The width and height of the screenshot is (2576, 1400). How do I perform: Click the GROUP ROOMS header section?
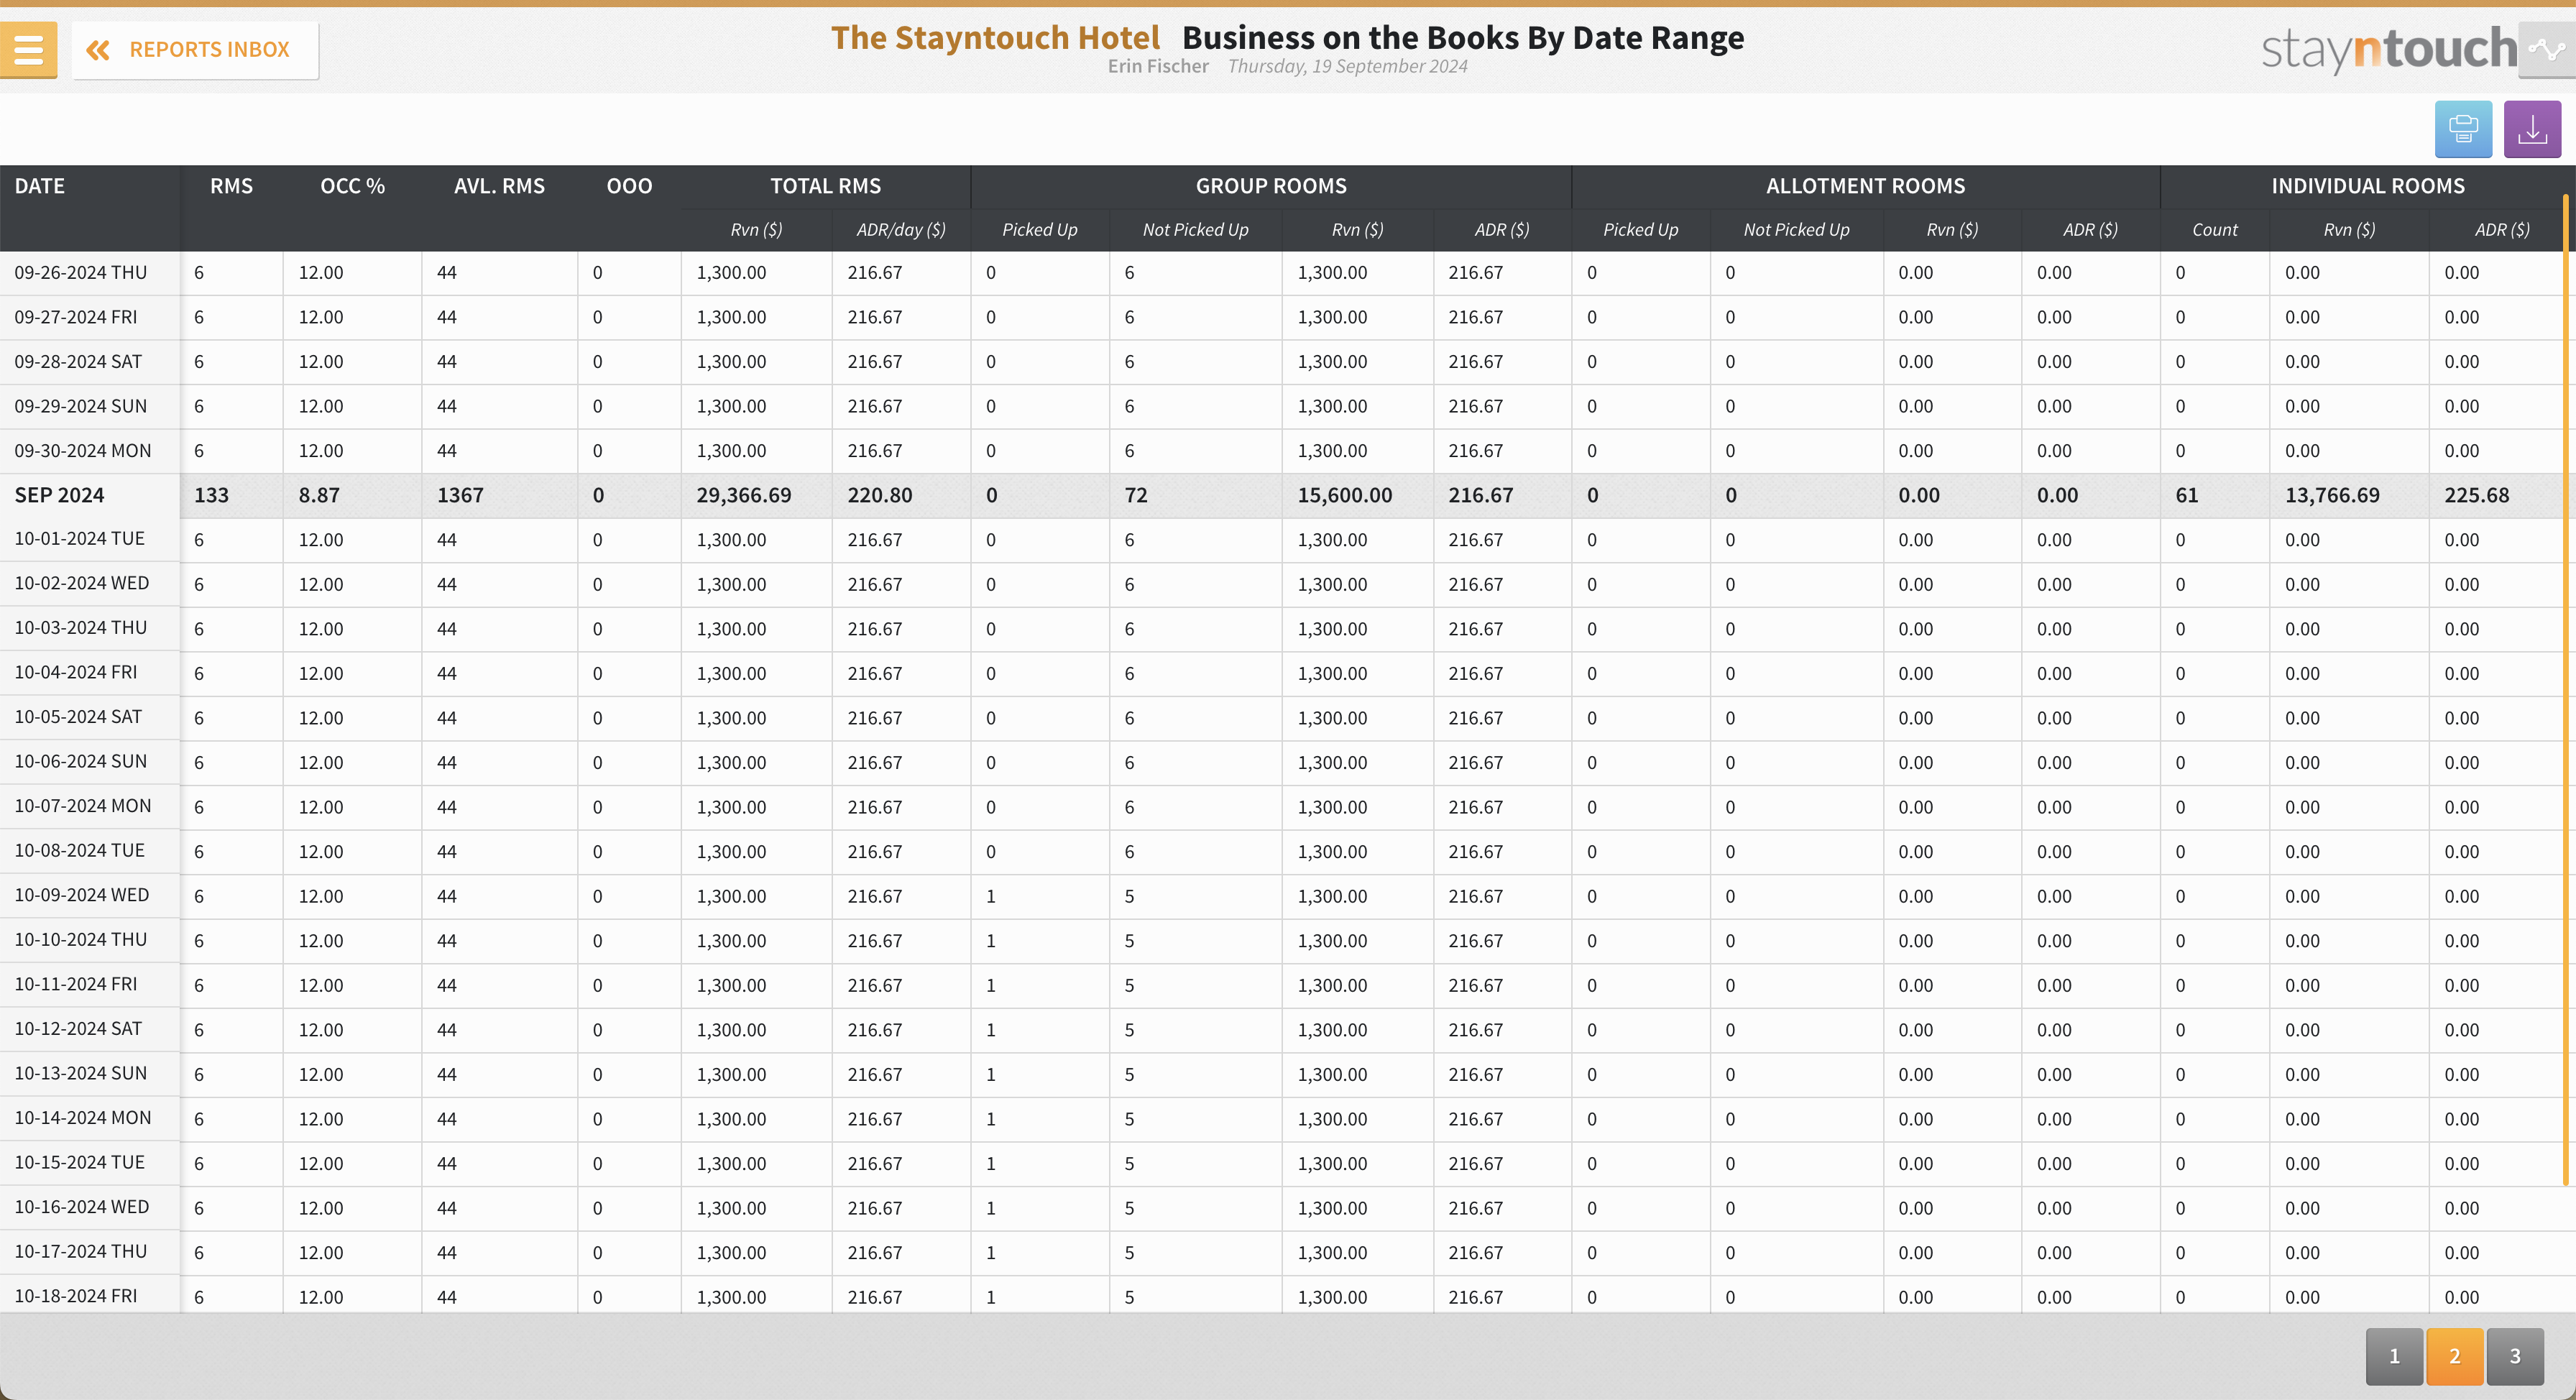(1270, 186)
